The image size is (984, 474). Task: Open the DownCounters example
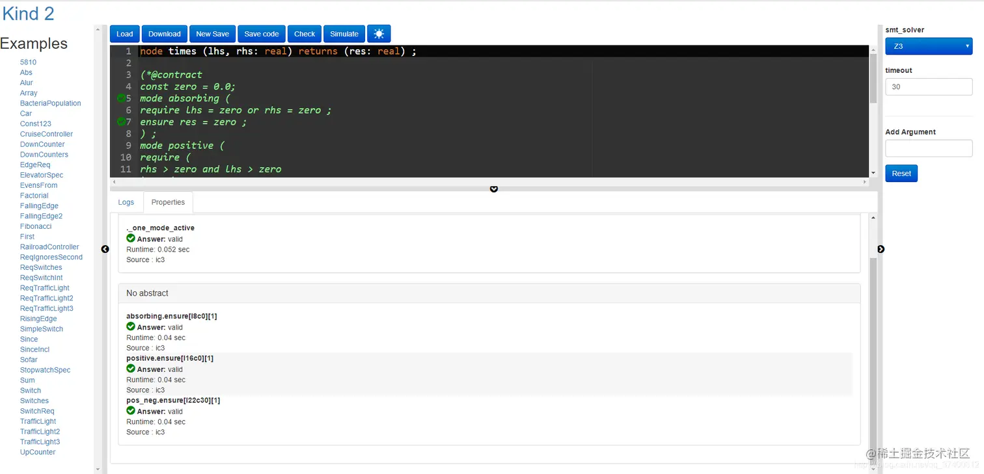click(44, 155)
